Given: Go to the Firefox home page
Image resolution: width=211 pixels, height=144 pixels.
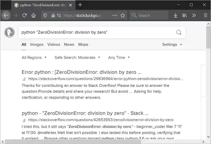Looking at the screenshot, I should [33, 15].
